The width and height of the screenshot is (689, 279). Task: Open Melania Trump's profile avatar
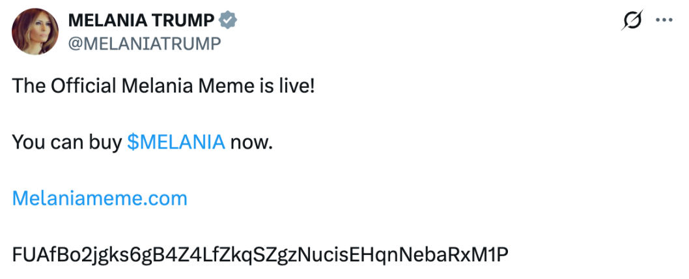(34, 32)
